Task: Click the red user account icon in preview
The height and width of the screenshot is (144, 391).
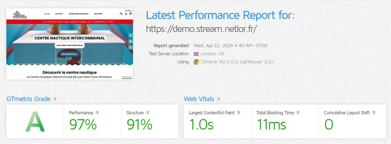Action: click(x=126, y=14)
